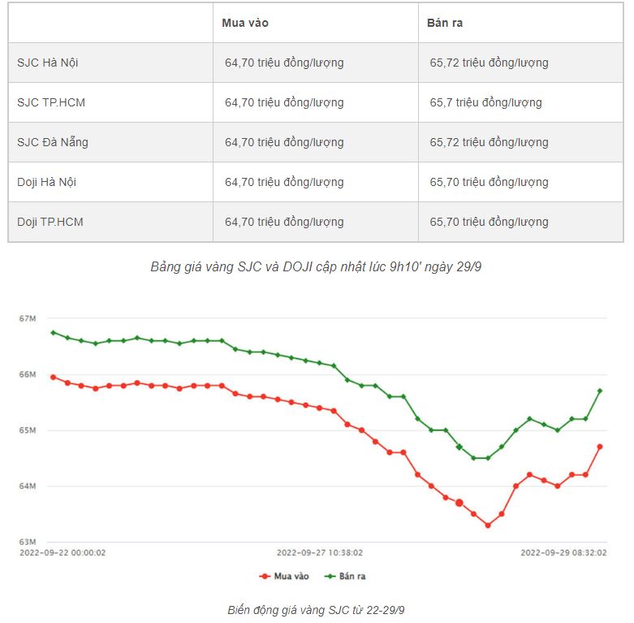The image size is (634, 623).
Task: Click the first red Mua vào data point
Action: [53, 377]
